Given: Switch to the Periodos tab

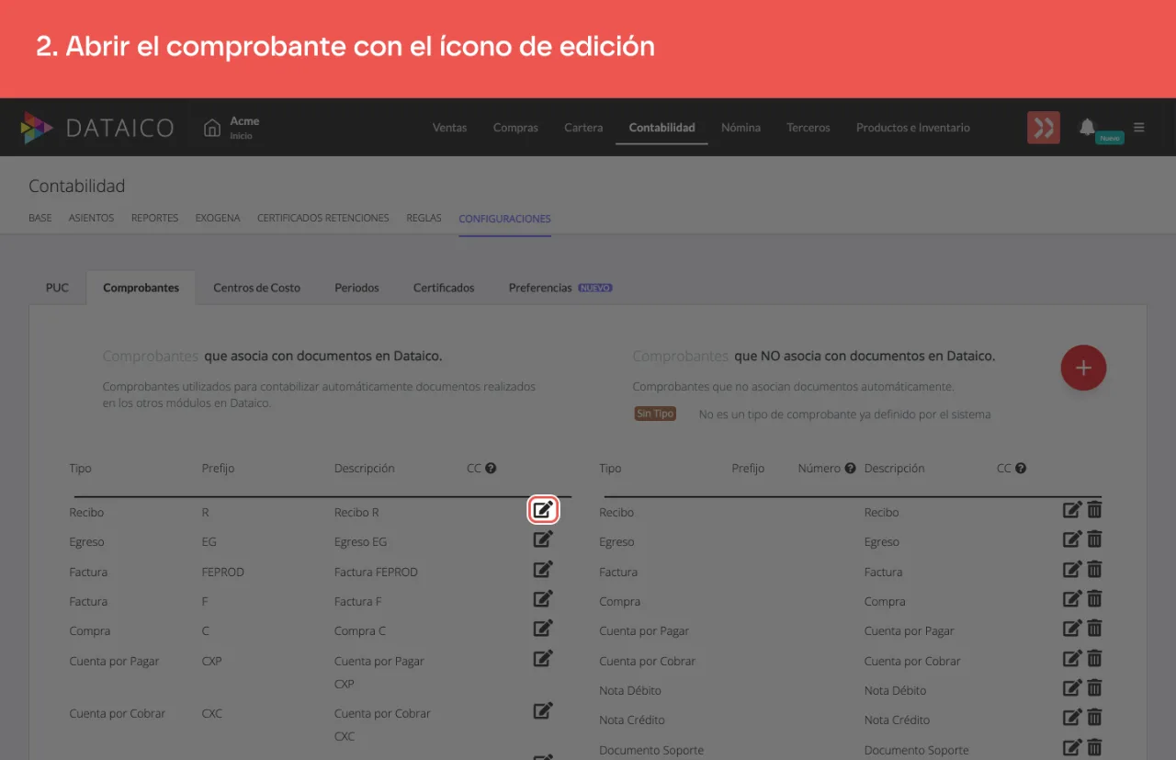Looking at the screenshot, I should click(356, 288).
